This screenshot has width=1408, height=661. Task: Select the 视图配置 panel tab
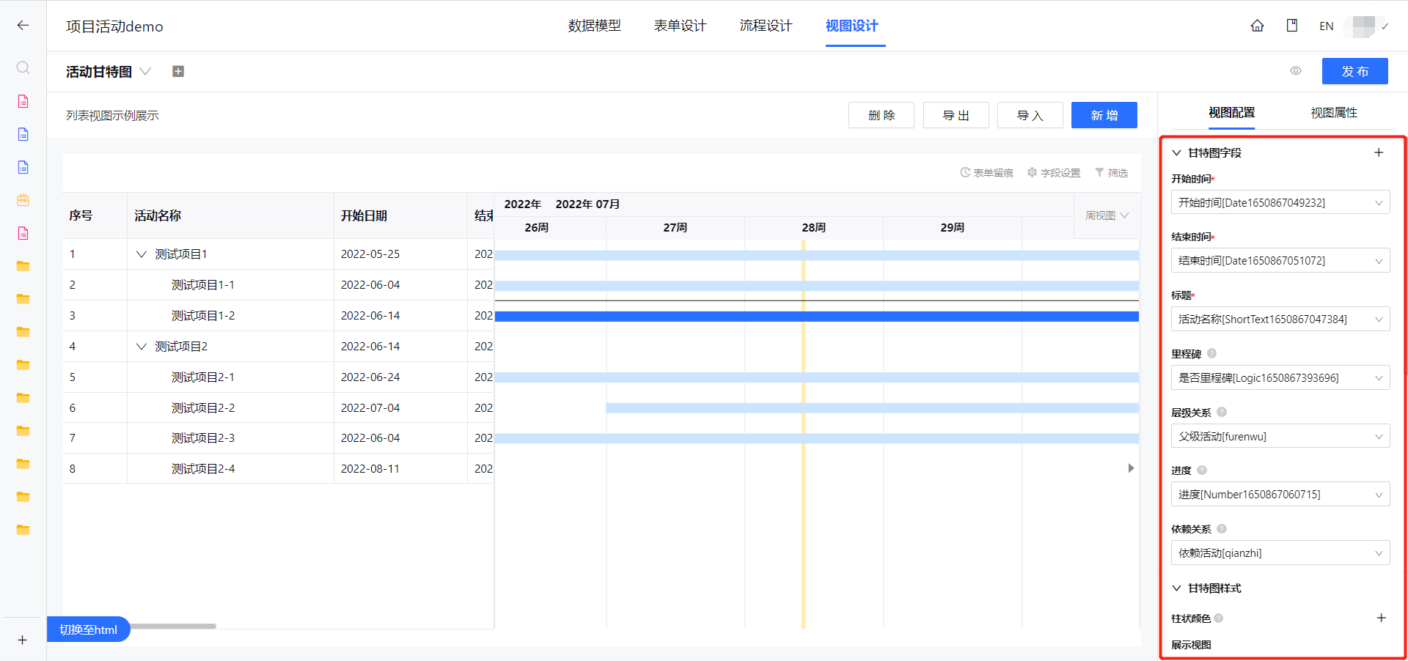(1231, 112)
